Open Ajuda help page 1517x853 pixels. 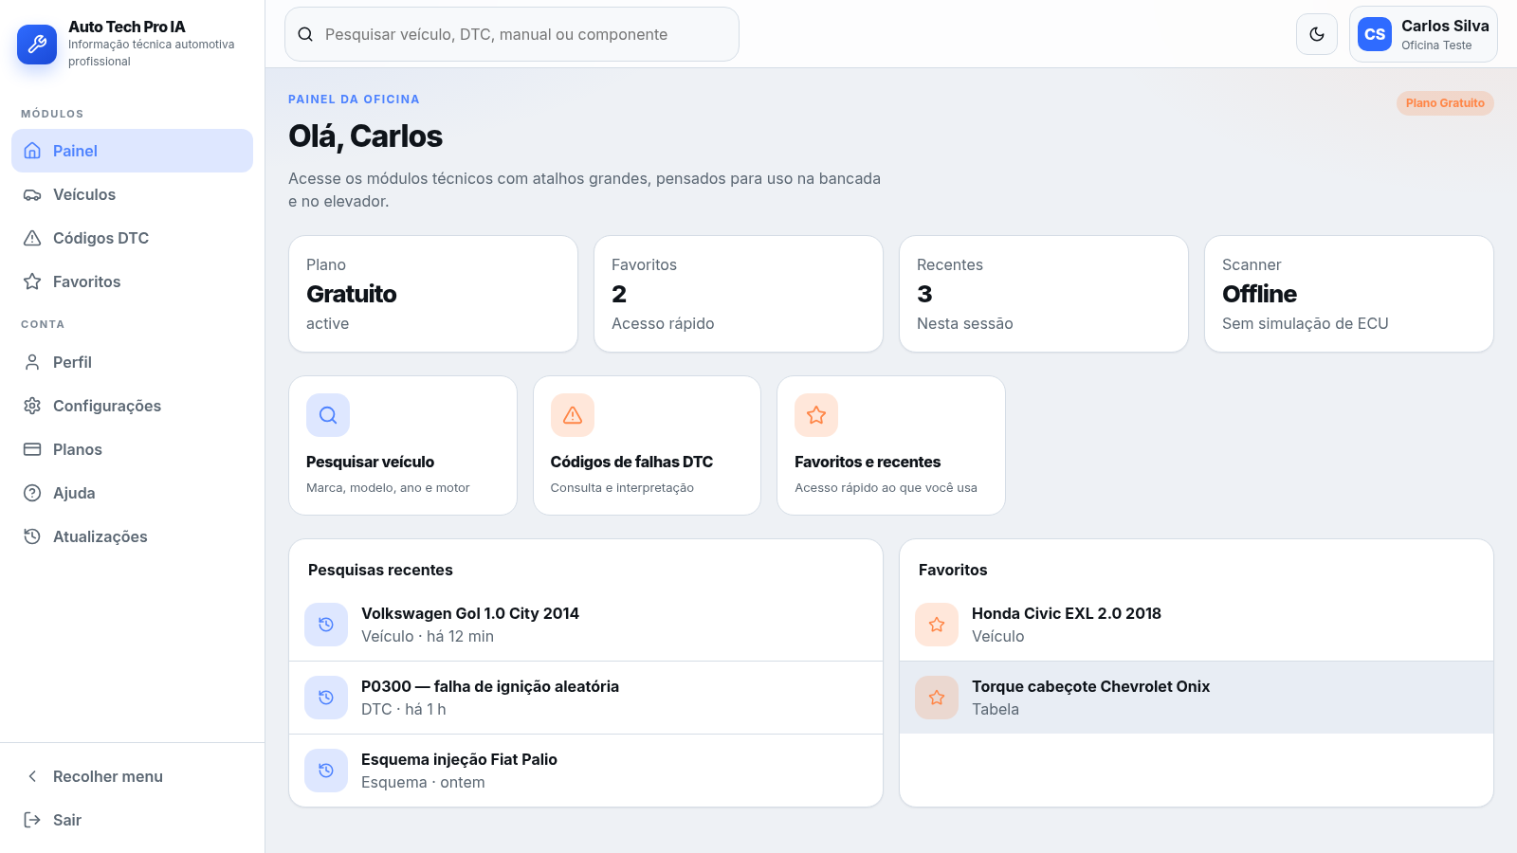click(x=132, y=493)
